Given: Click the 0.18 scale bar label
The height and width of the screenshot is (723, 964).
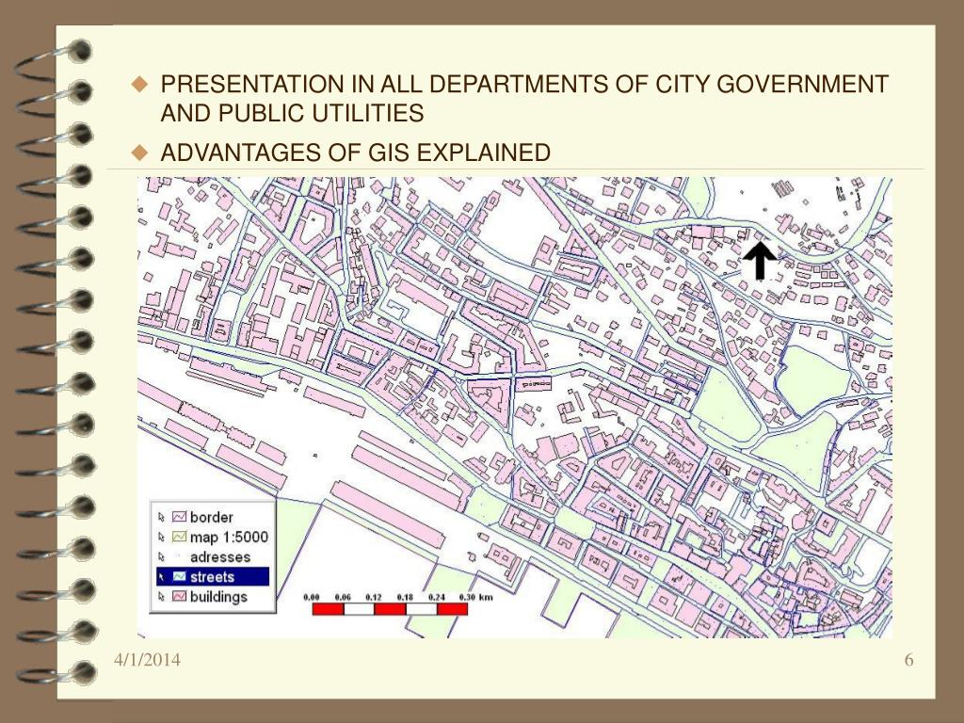Looking at the screenshot, I should (x=405, y=597).
